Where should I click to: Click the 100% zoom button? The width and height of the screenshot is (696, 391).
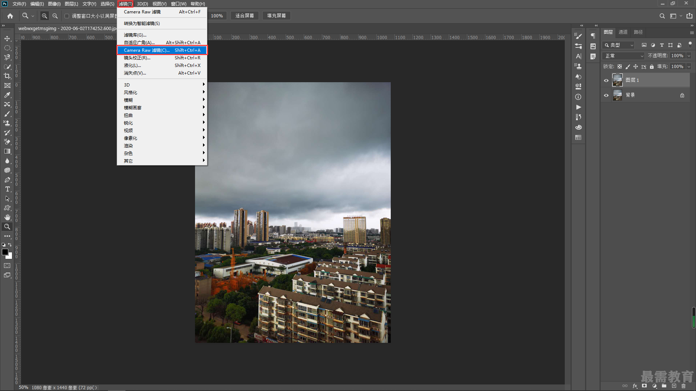[217, 16]
